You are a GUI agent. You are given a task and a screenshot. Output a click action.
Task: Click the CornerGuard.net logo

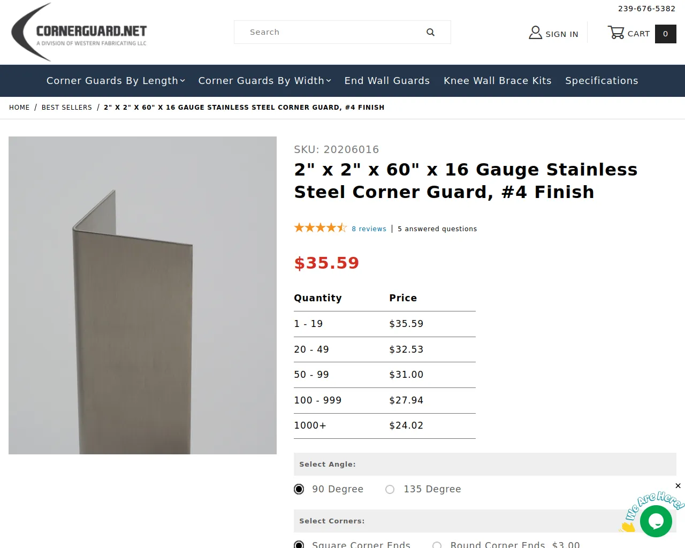79,32
